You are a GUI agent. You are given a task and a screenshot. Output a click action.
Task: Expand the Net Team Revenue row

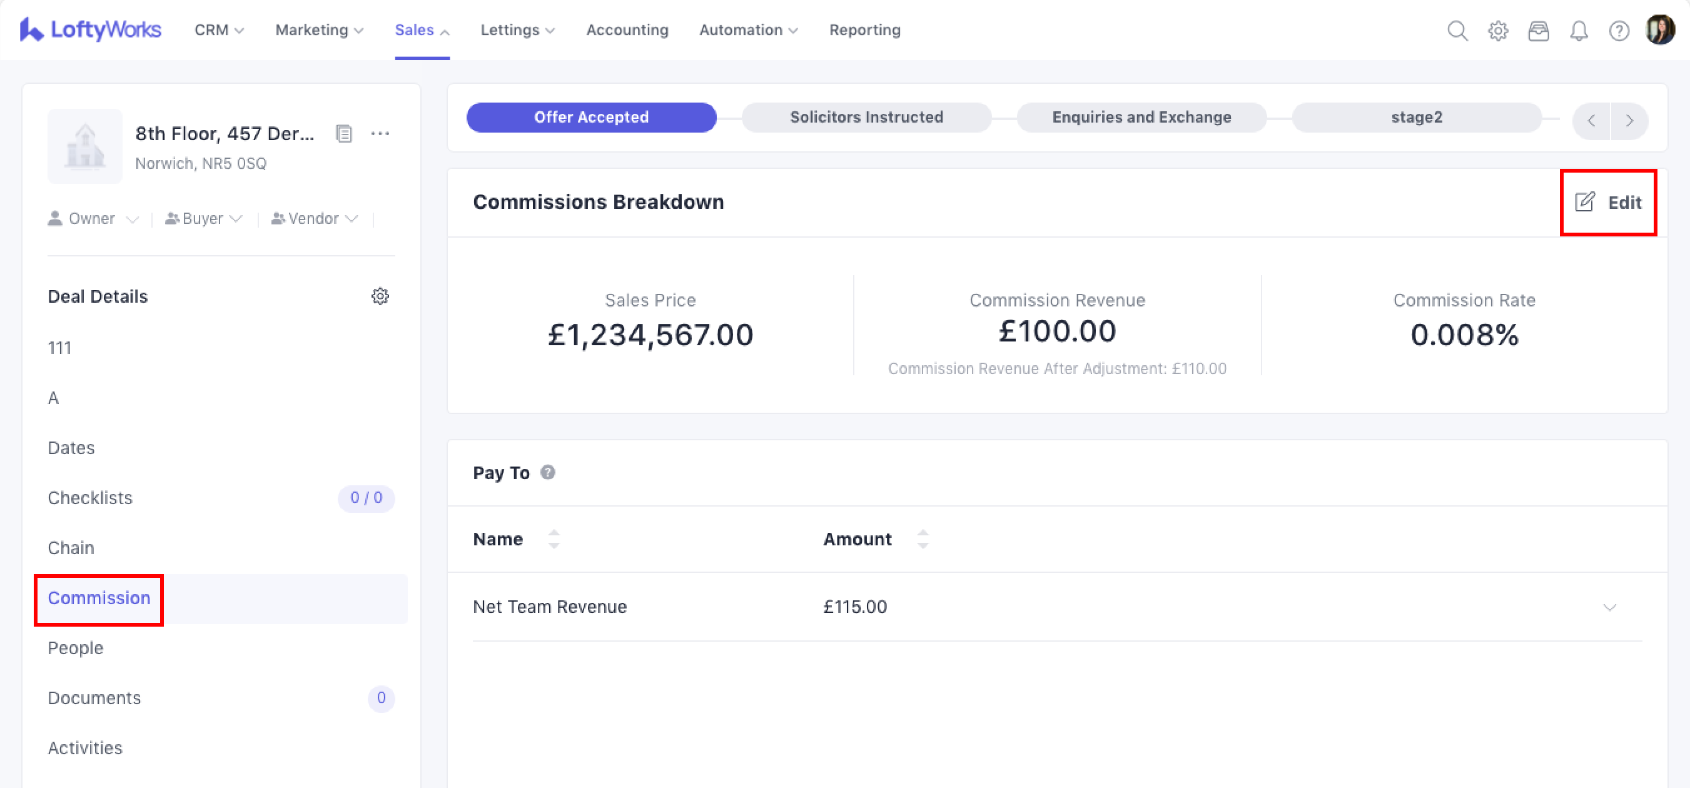[x=1609, y=607]
